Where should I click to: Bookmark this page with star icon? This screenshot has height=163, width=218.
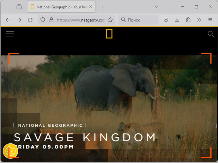tap(110, 20)
